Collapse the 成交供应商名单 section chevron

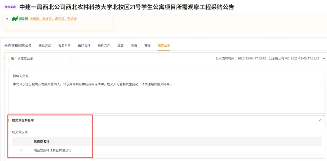coord(320,120)
